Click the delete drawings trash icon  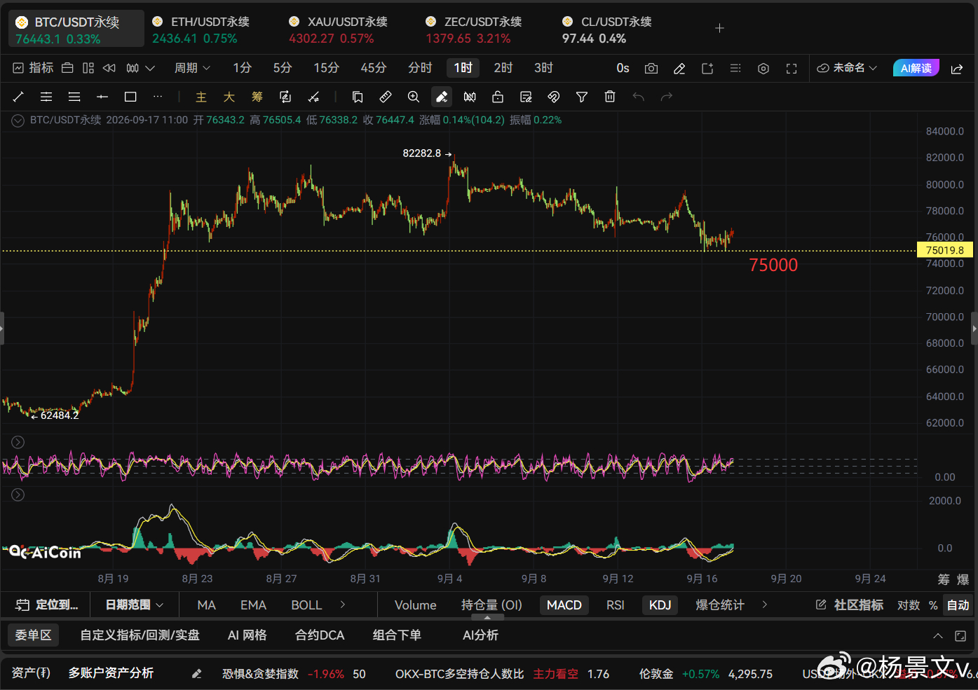(610, 97)
